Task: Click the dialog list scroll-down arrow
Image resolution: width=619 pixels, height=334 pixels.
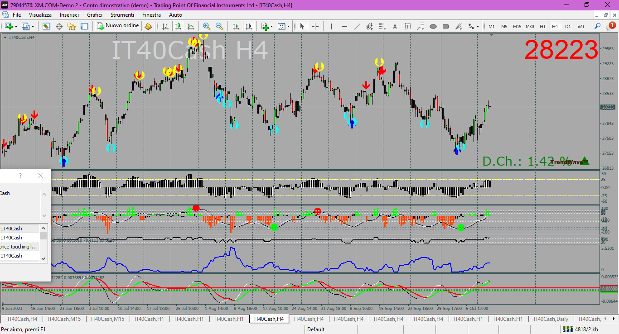Action: click(x=44, y=258)
